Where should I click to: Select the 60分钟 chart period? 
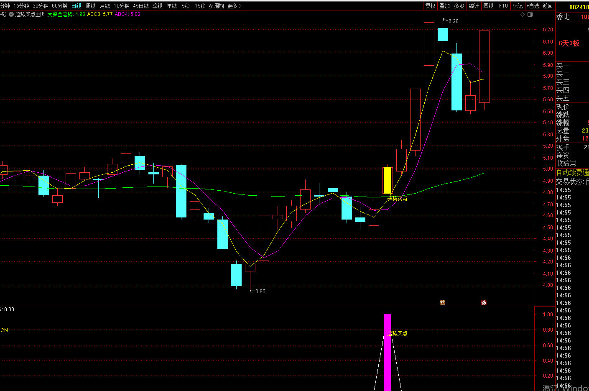[60, 6]
